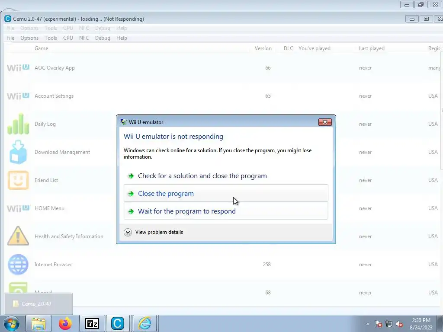Expand View problem details
This screenshot has height=332, width=443.
[x=154, y=232]
